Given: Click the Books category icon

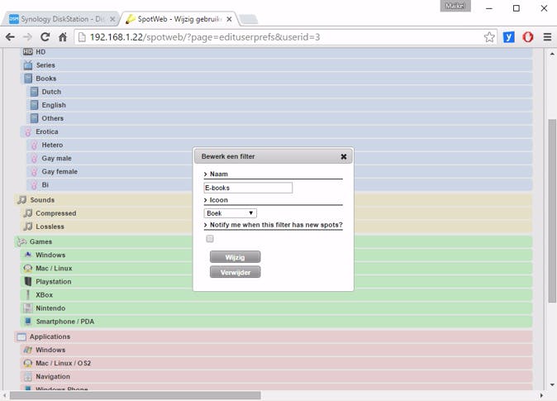Looking at the screenshot, I should pos(28,79).
